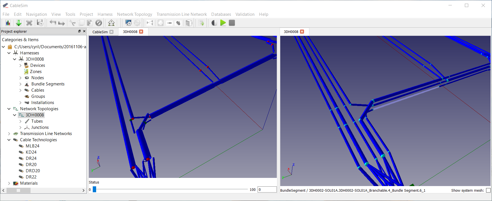
Task: Expand the Bundle Segments tree node
Action: 20,84
